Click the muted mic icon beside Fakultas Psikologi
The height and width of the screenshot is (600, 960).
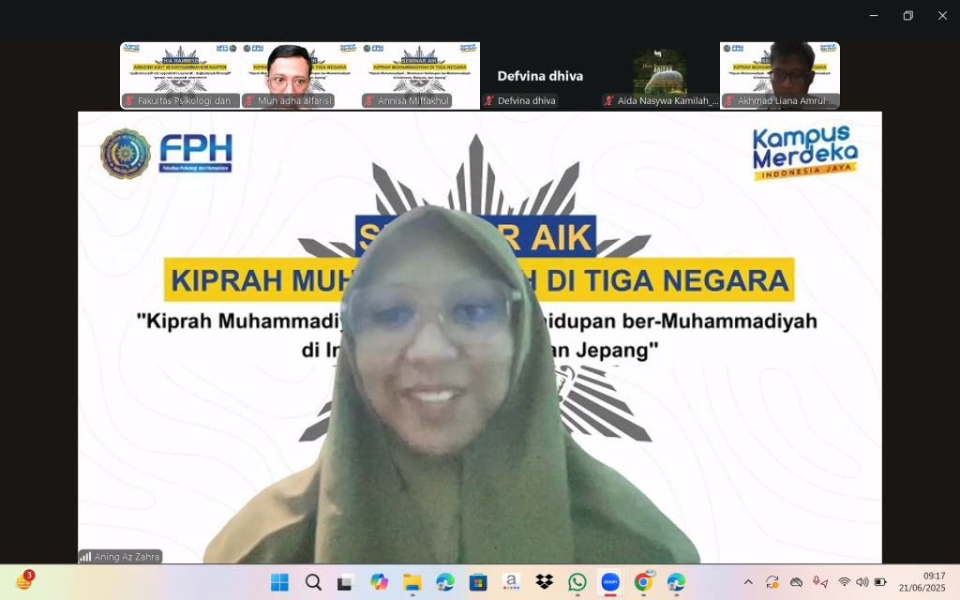coord(128,101)
